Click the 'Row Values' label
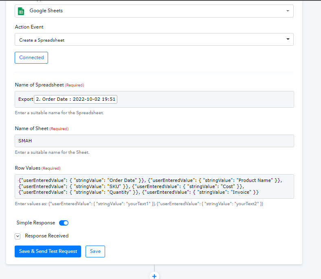This screenshot has height=279, width=321. click(28, 168)
